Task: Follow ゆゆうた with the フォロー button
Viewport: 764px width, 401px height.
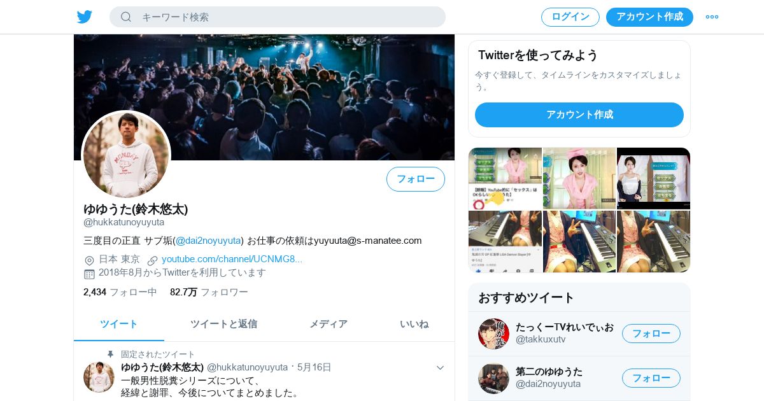Action: point(416,179)
